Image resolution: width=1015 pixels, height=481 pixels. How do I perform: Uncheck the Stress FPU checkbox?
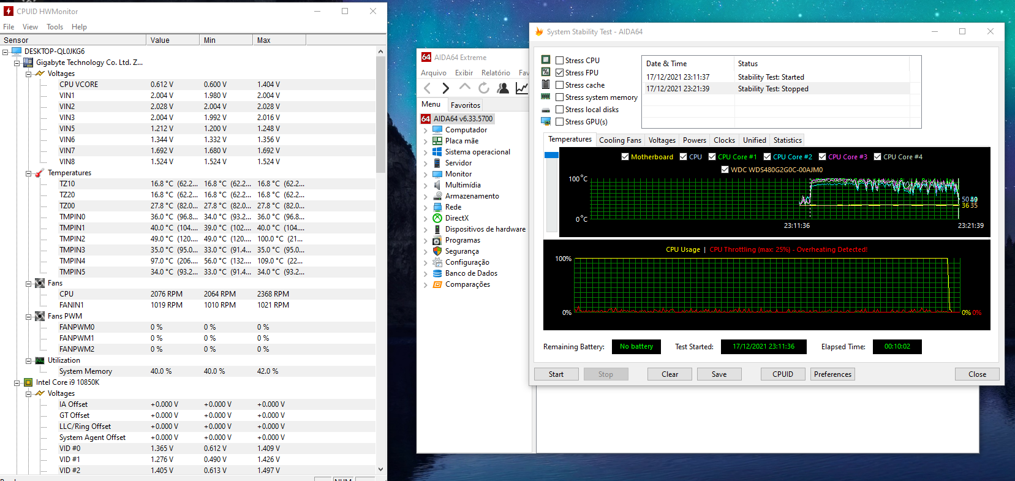coord(559,72)
